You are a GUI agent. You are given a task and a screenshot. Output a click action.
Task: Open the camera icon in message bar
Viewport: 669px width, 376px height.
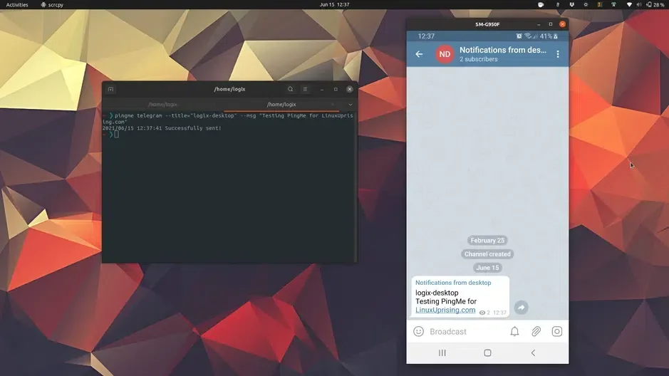click(557, 331)
